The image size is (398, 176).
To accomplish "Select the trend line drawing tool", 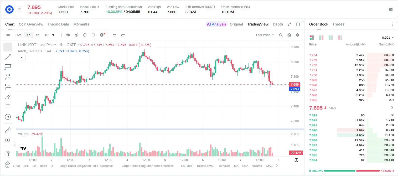I will tap(8, 57).
